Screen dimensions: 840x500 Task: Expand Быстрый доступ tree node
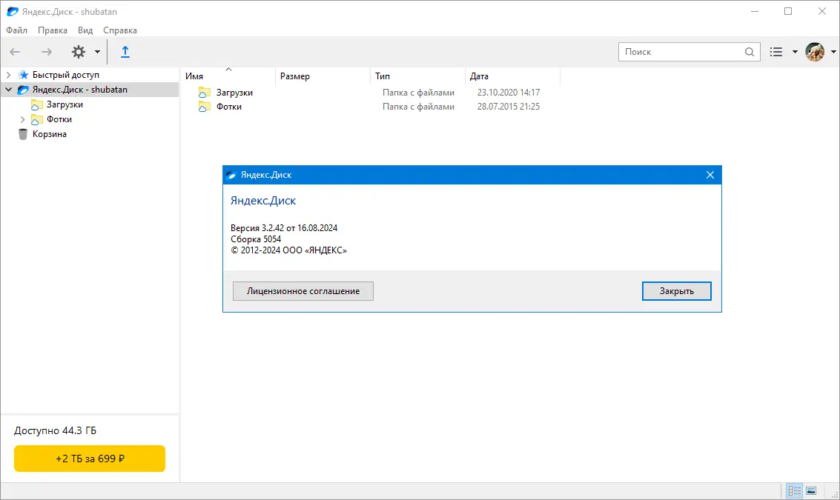[9, 75]
